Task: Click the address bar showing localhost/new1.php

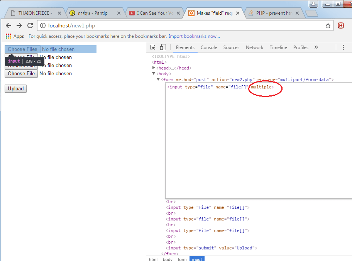Action: pos(181,26)
